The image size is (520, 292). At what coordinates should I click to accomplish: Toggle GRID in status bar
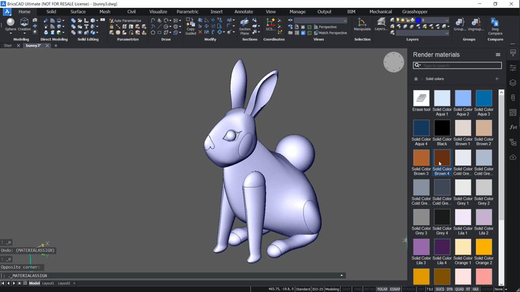[x=357, y=289]
